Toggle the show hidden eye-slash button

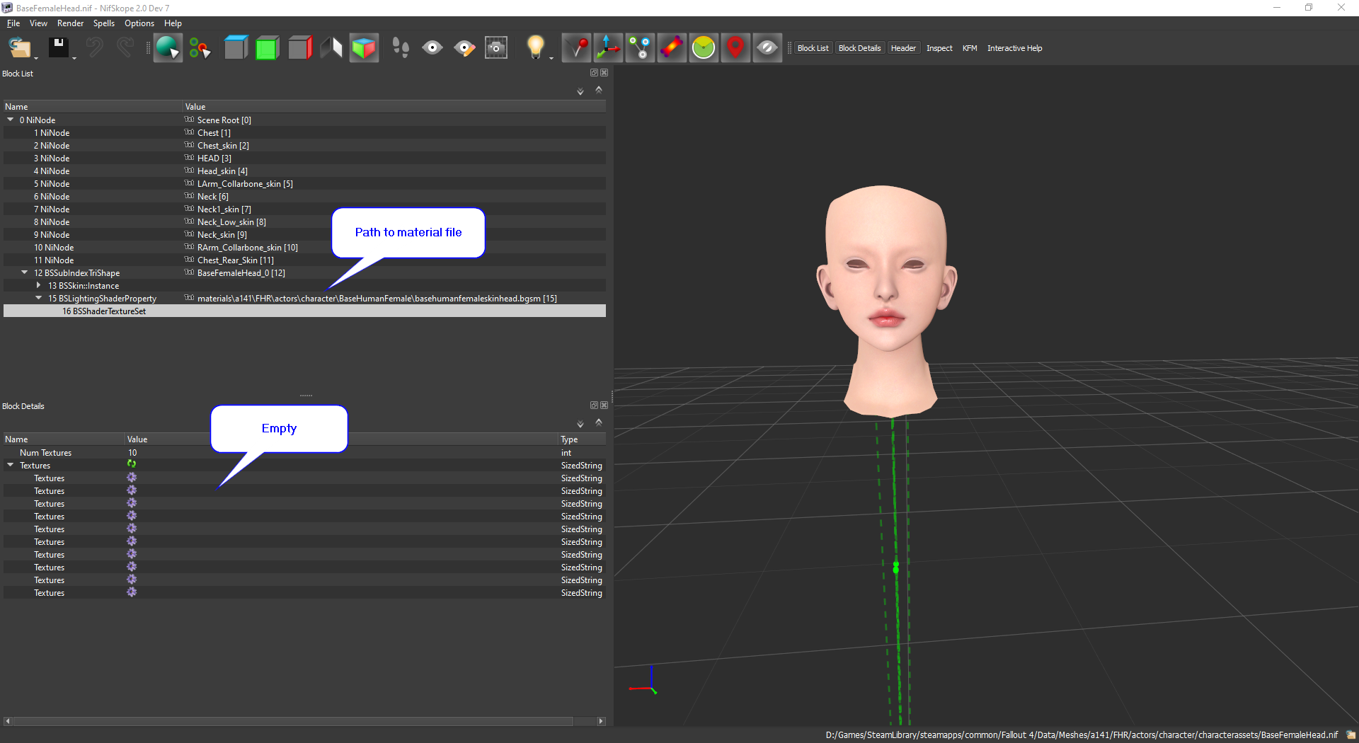coord(767,48)
